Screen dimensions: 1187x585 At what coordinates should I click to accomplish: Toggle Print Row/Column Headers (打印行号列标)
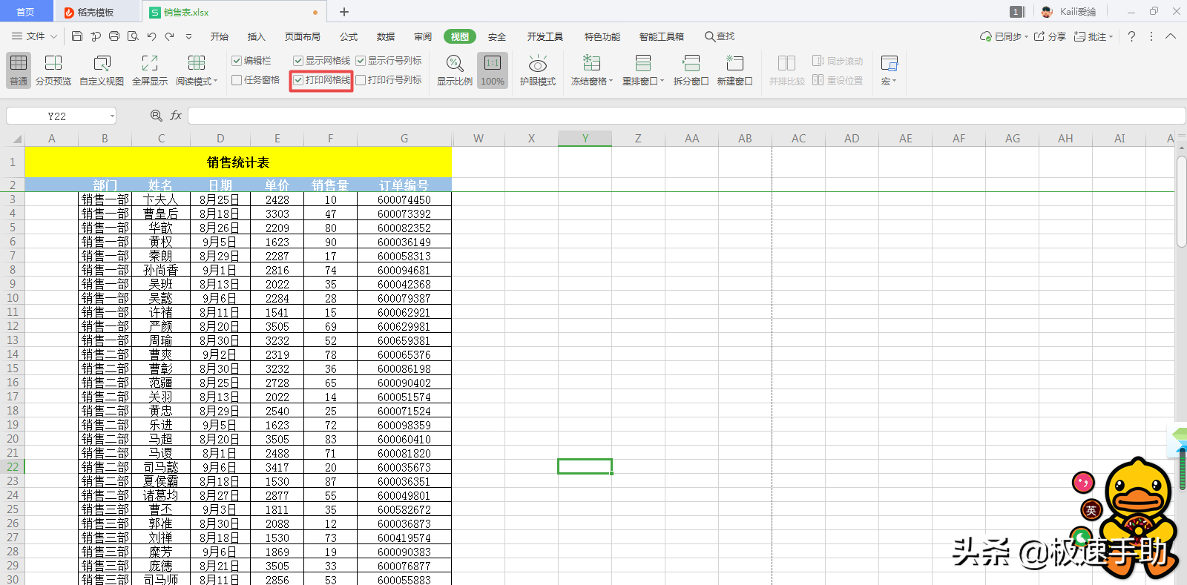(361, 80)
